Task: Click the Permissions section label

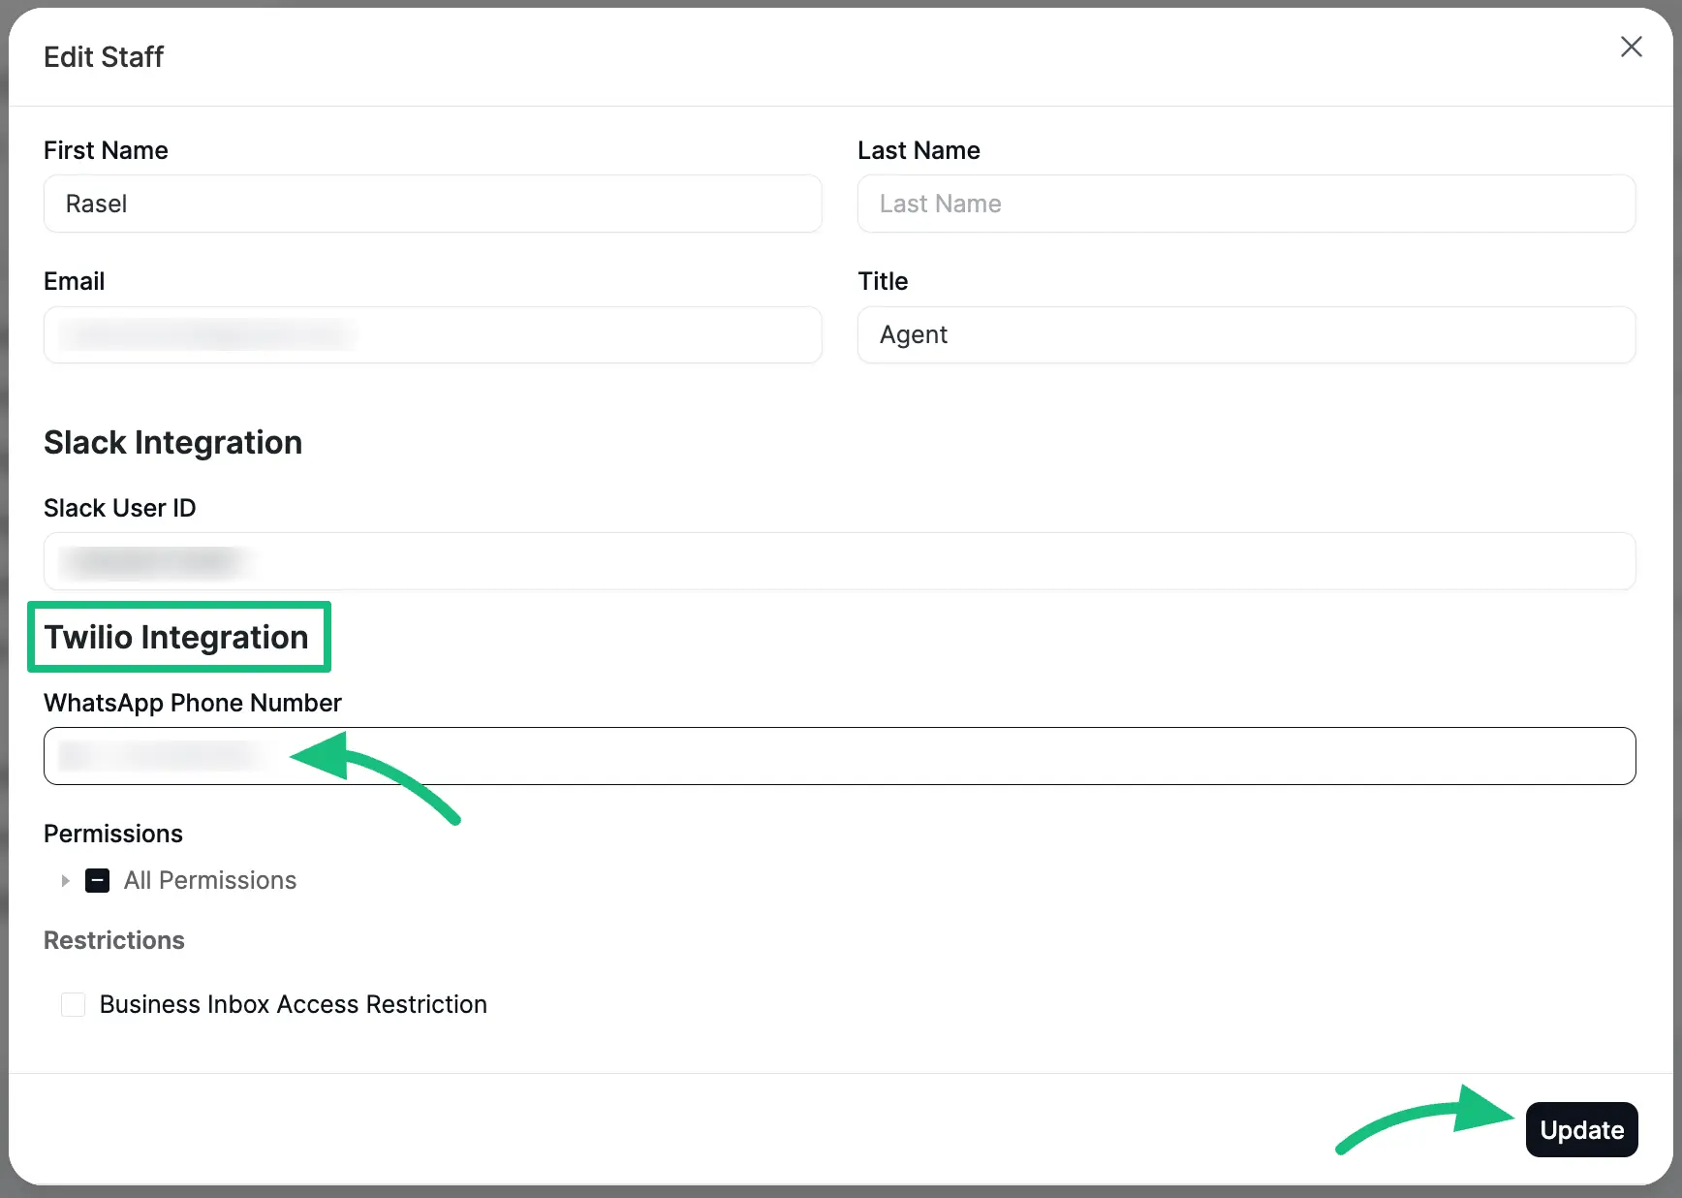Action: click(112, 834)
